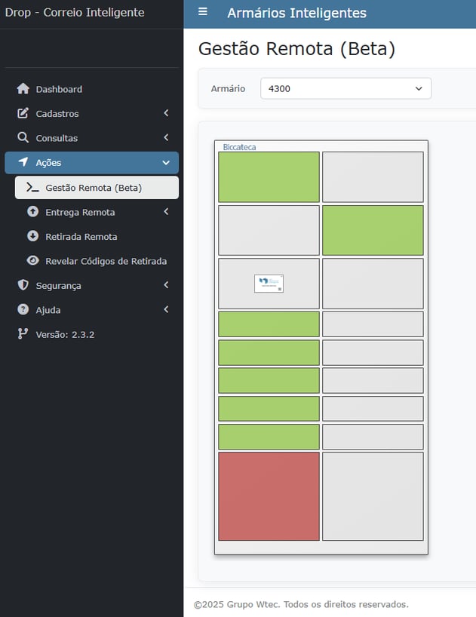Click the Drop - Correio Inteligente brand link

75,13
